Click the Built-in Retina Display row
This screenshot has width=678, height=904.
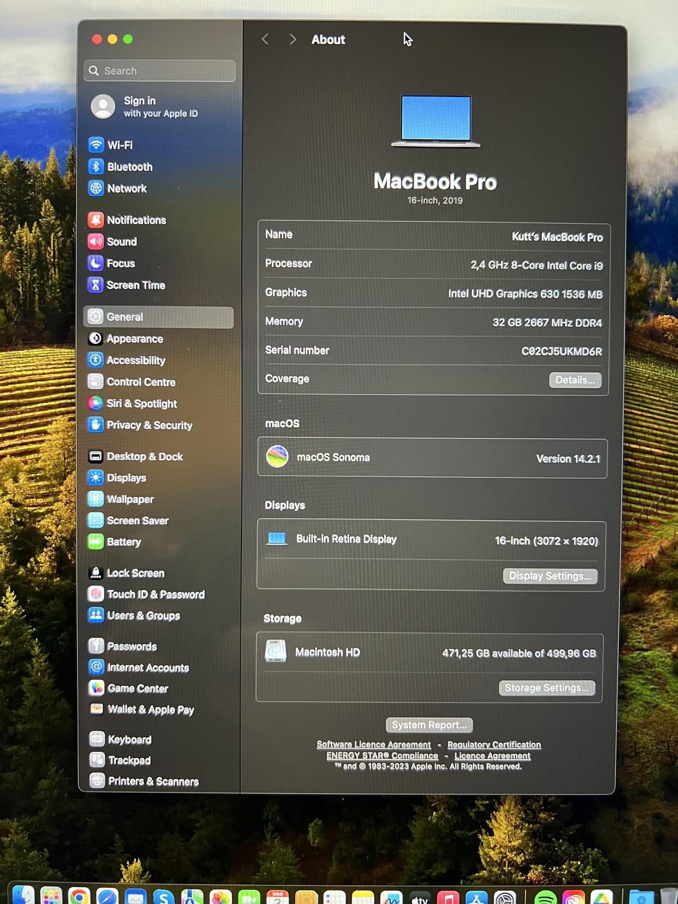431,540
